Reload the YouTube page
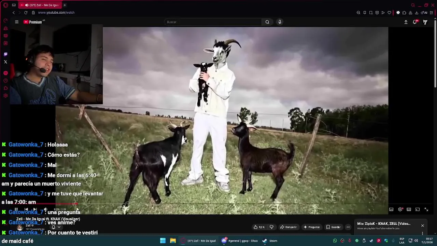The width and height of the screenshot is (437, 246). coord(26,13)
